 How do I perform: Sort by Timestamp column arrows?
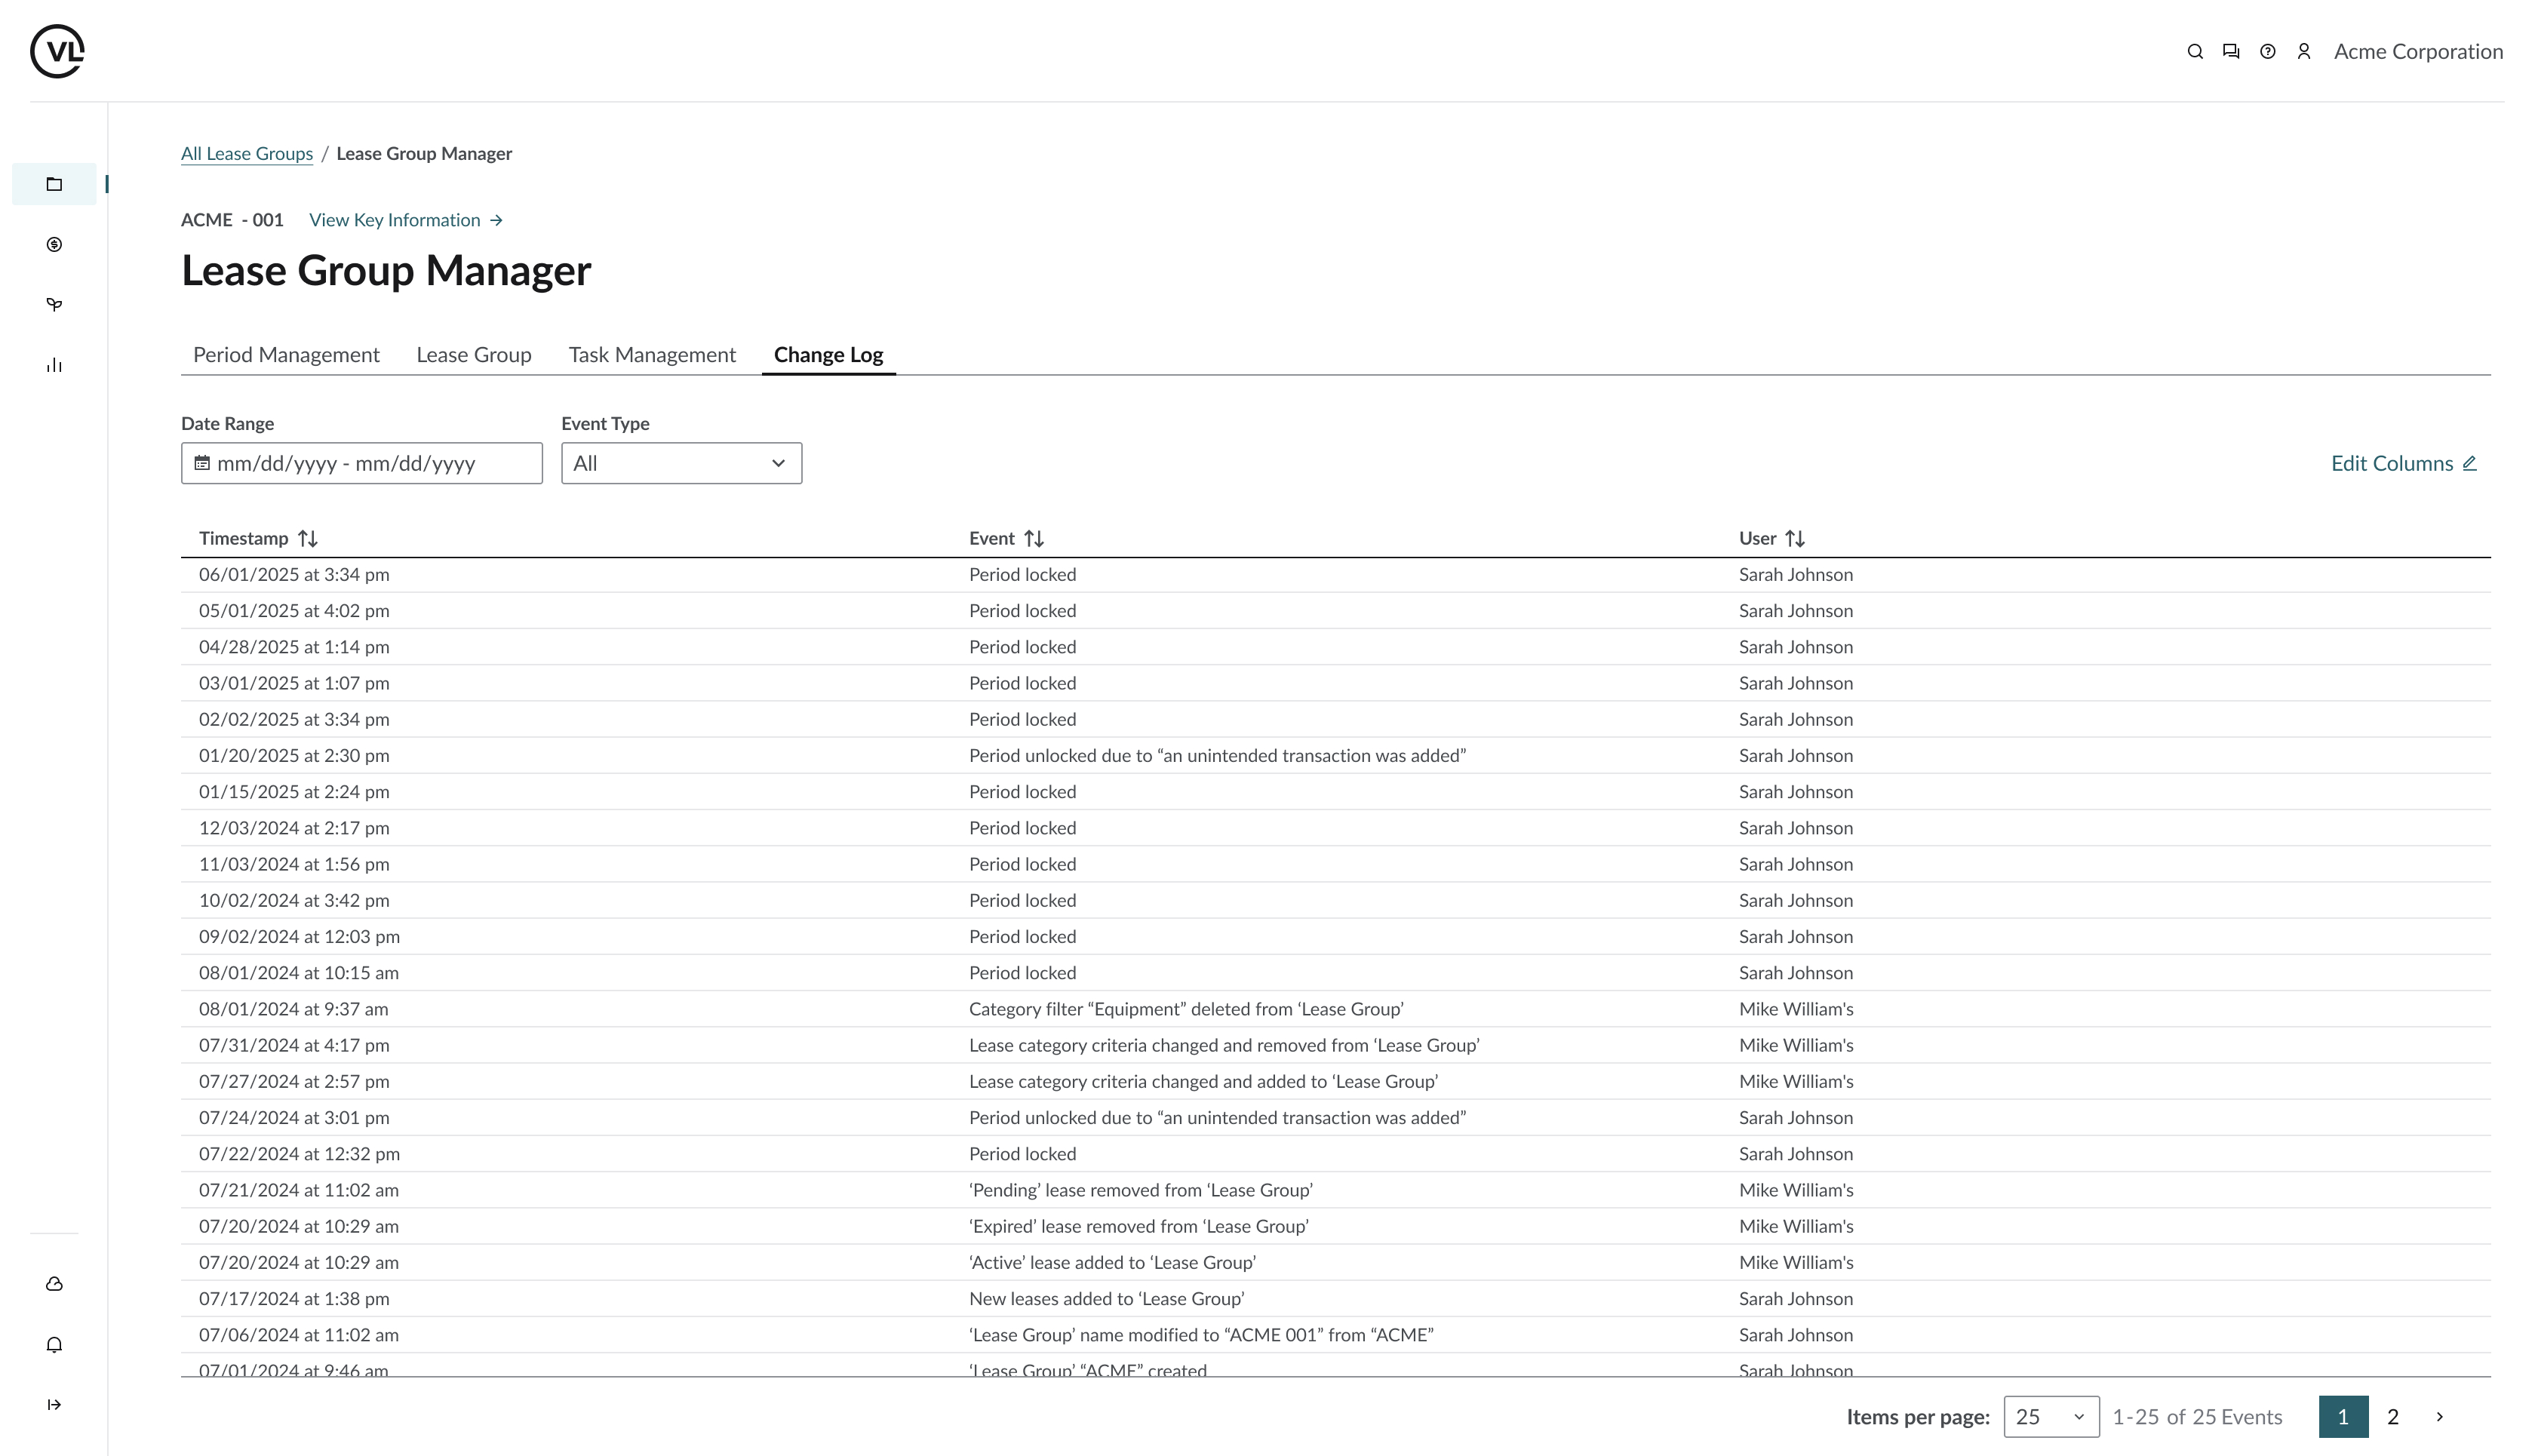(x=308, y=539)
